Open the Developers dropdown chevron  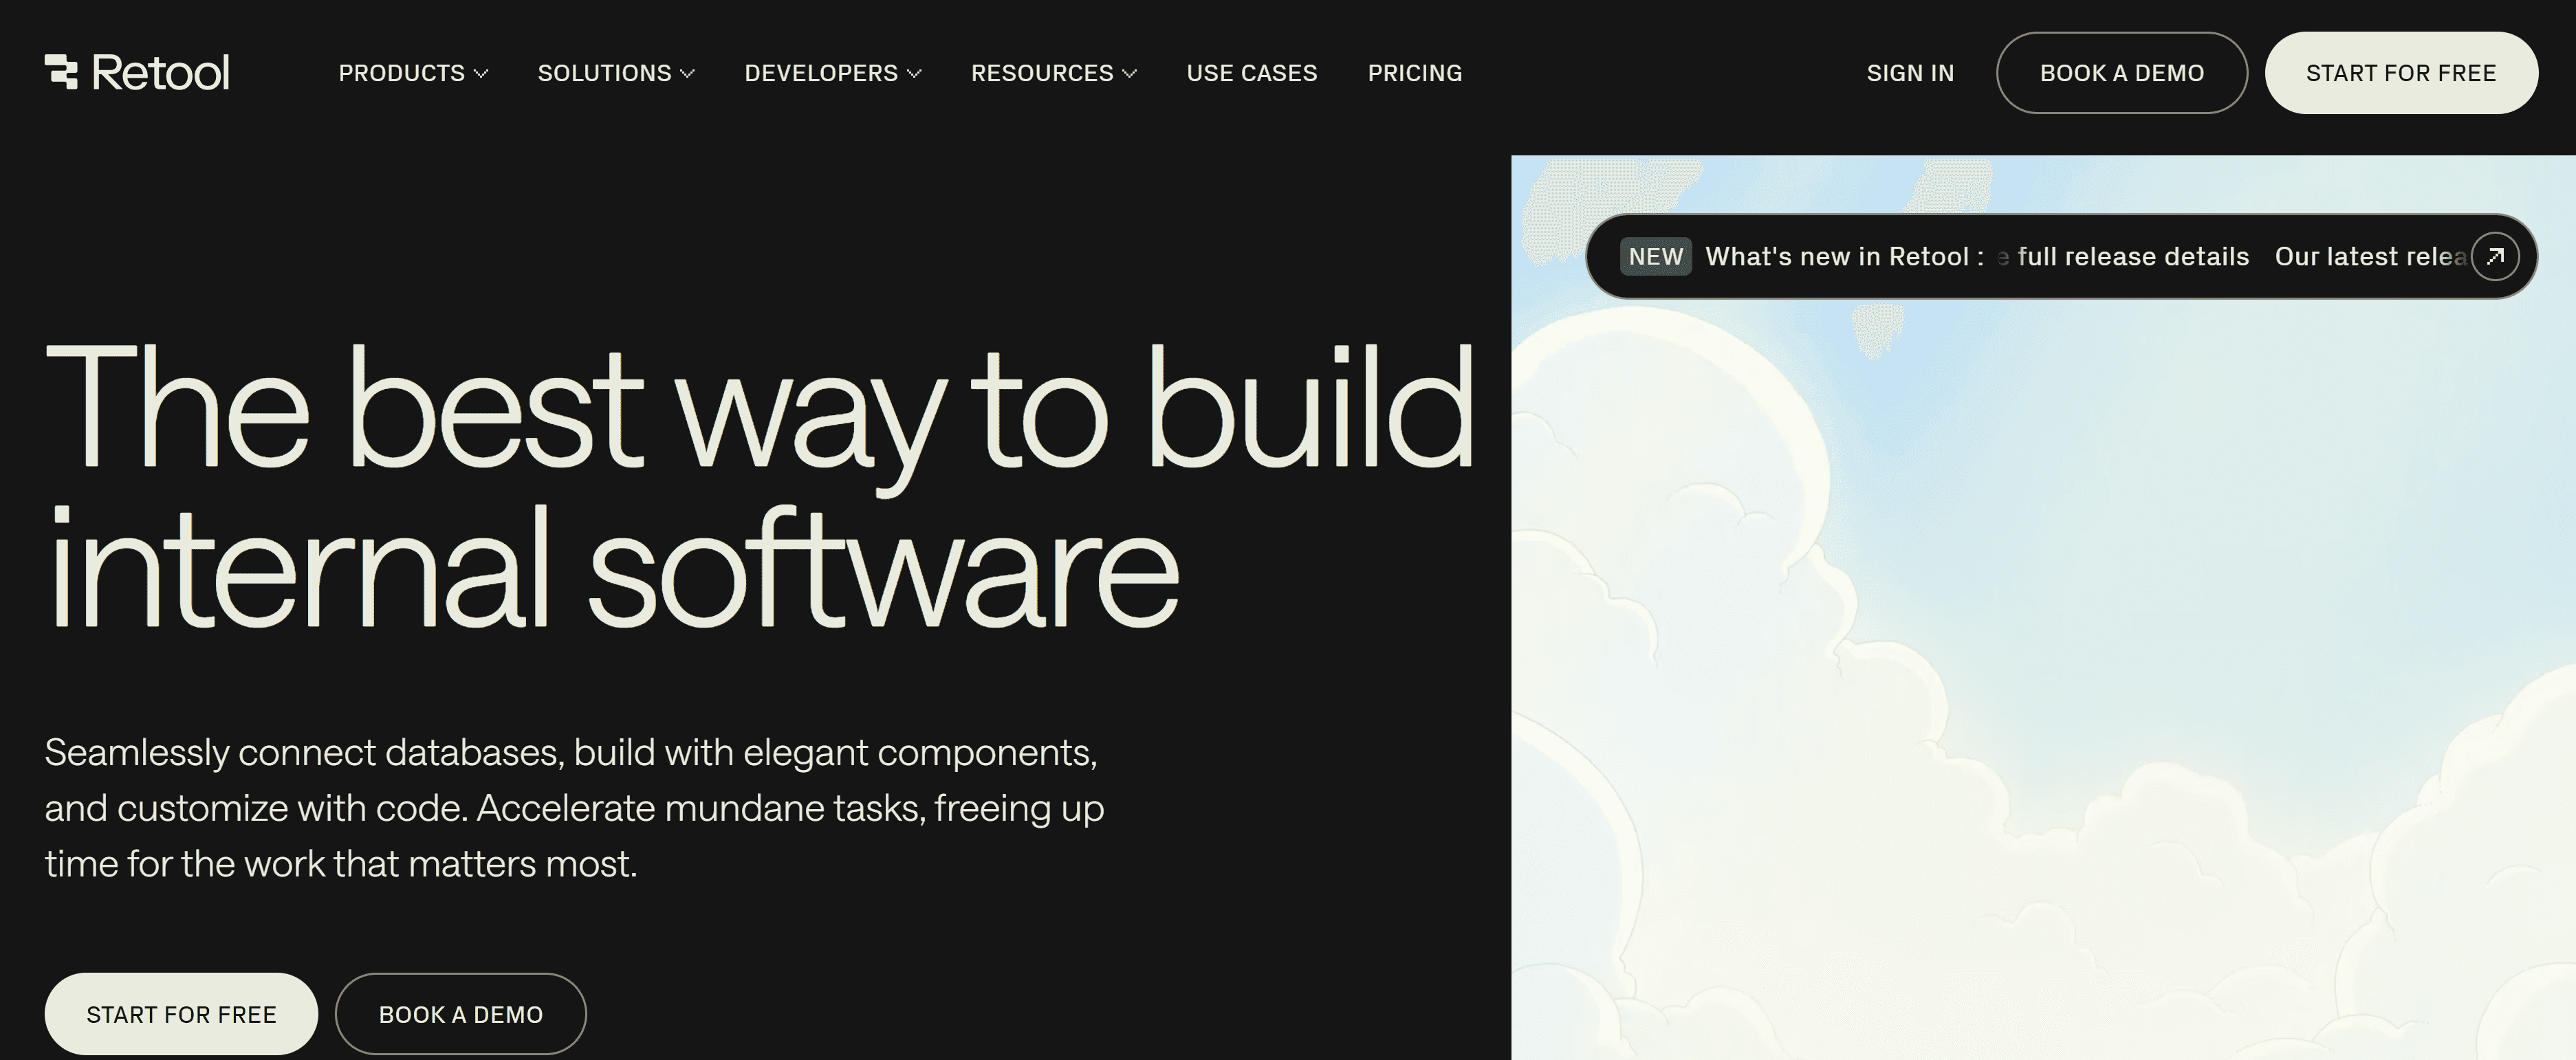pos(914,74)
